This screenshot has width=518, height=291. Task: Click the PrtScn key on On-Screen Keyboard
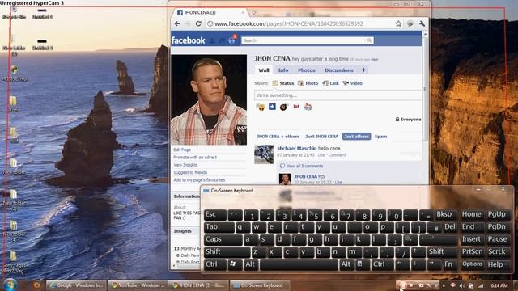pyautogui.click(x=473, y=252)
